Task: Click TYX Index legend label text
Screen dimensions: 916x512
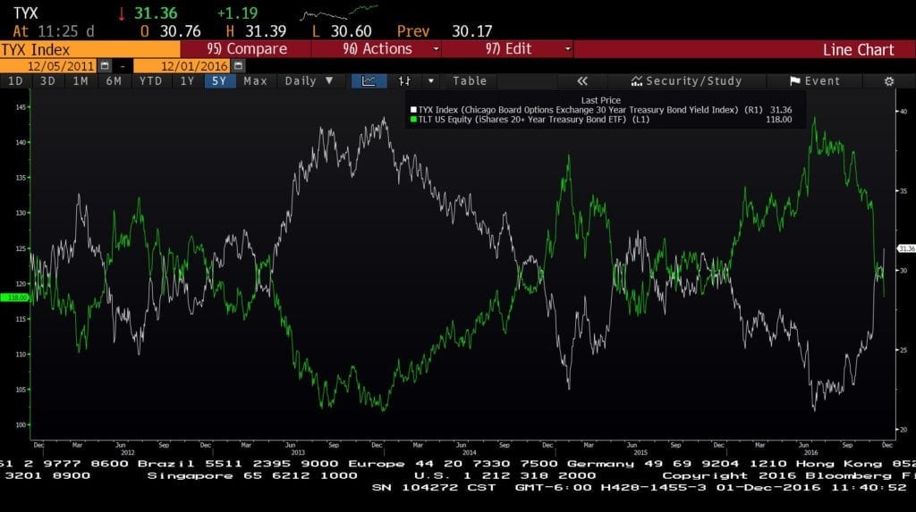Action: tap(590, 110)
